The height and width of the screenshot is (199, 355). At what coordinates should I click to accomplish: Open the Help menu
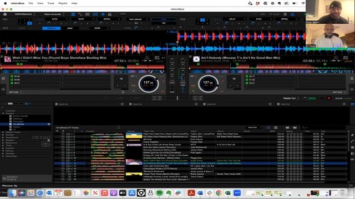[74, 3]
